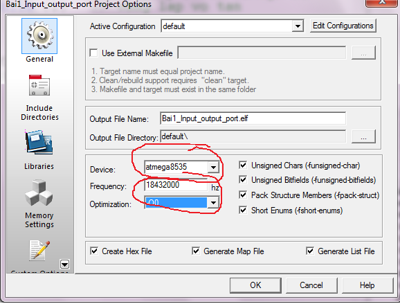Close the Project Options dialog
The width and height of the screenshot is (400, 304).
click(x=382, y=3)
